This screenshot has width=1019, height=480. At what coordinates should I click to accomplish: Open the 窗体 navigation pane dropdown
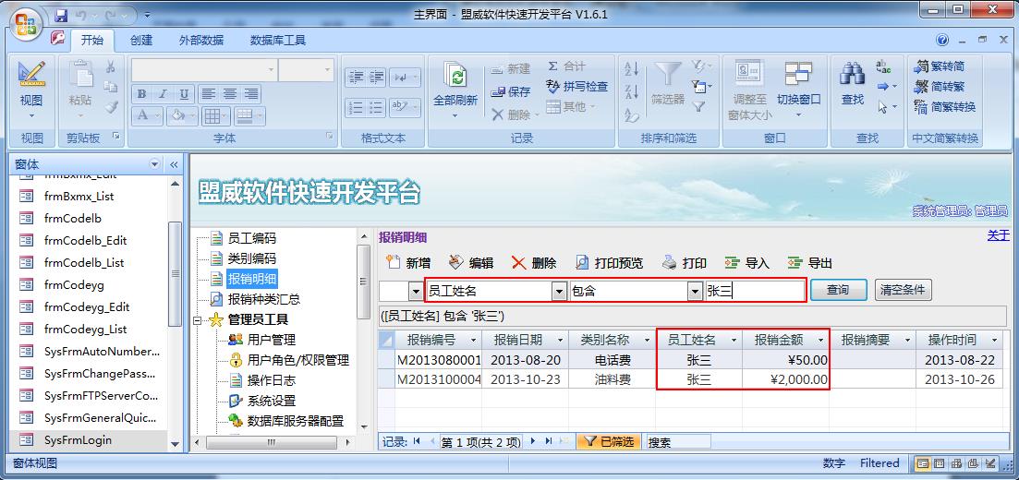click(154, 165)
